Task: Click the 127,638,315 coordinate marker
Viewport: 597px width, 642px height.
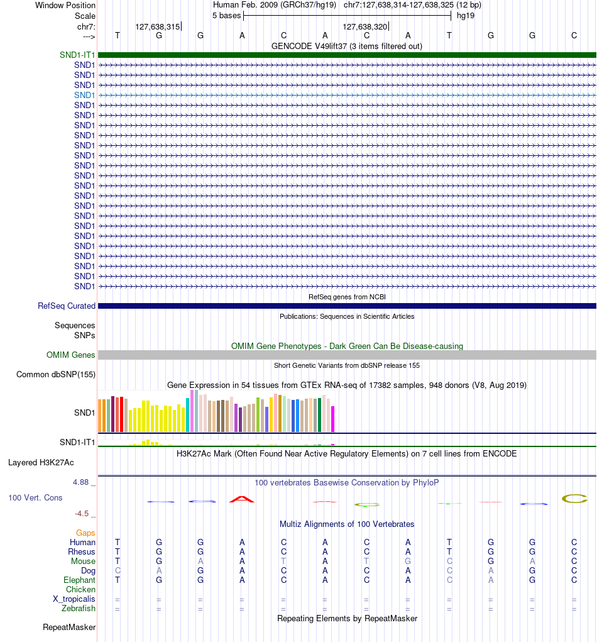Action: [x=158, y=26]
